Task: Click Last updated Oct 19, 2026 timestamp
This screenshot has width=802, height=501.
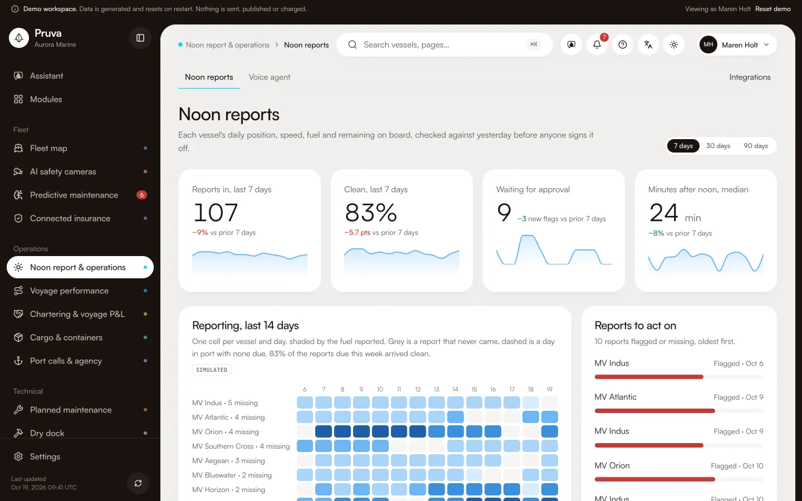Action: point(44,483)
